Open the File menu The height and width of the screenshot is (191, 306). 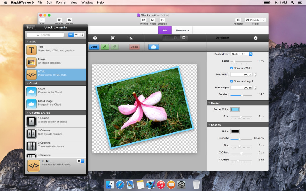[x=40, y=2]
